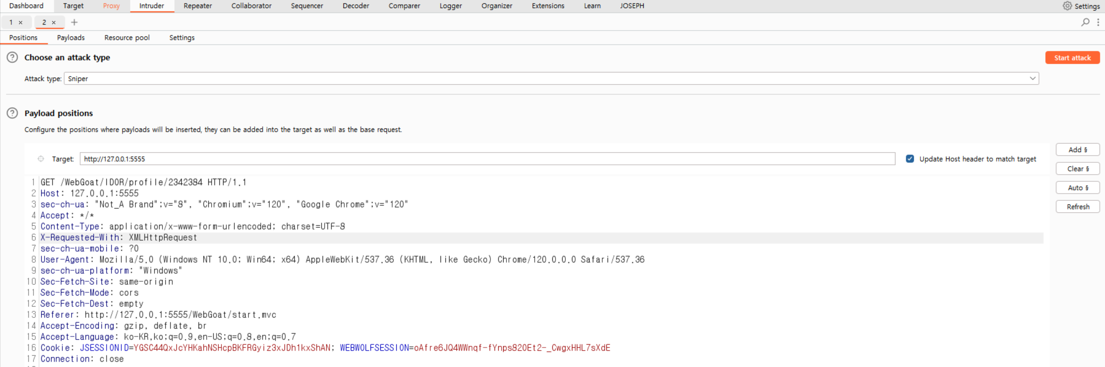Select Intruder attack tab 2
The height and width of the screenshot is (367, 1105).
coord(44,22)
